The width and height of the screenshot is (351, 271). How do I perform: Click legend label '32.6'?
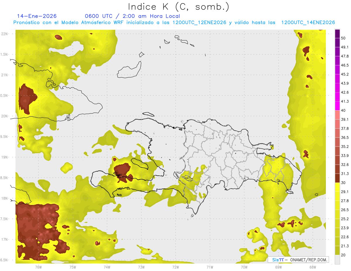coord(345,165)
